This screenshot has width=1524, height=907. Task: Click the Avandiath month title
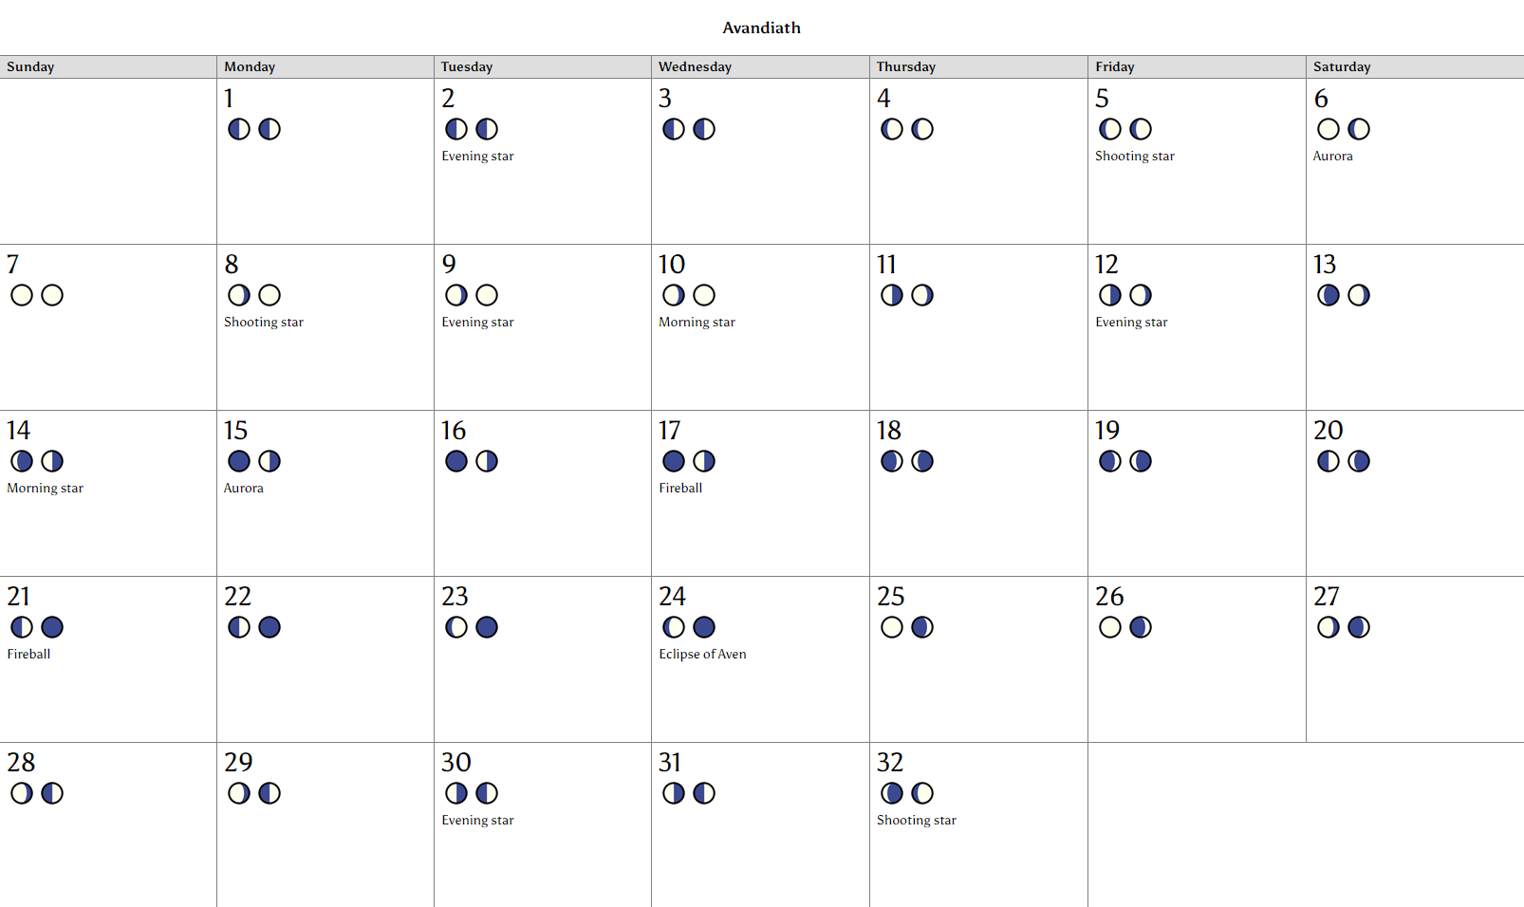pyautogui.click(x=762, y=28)
